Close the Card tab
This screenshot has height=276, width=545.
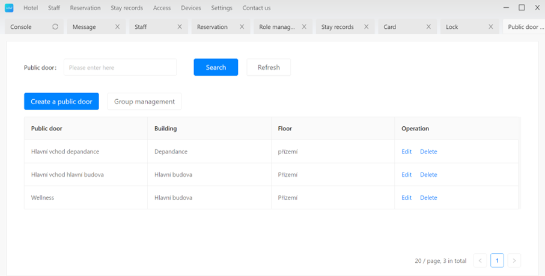[x=428, y=27]
